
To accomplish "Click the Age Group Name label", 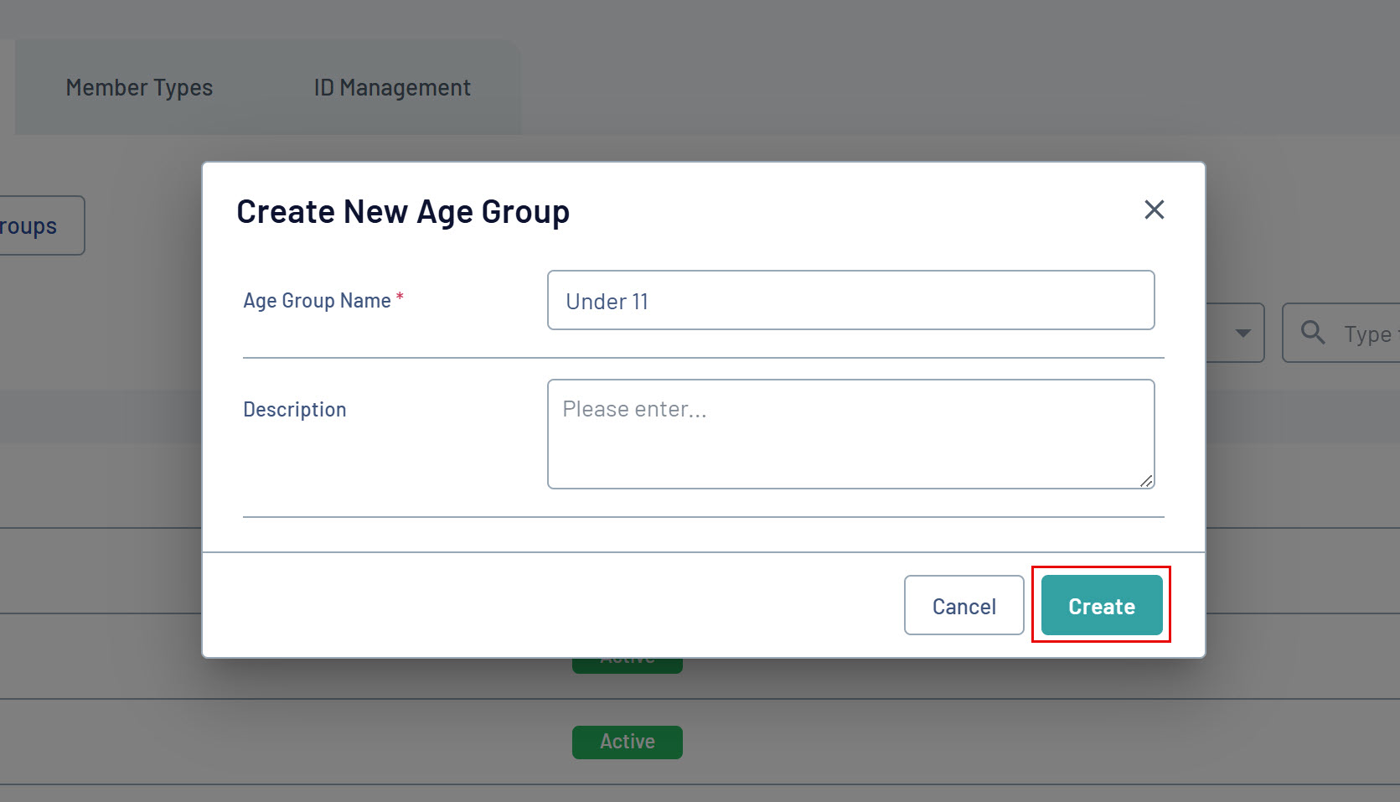I will [317, 301].
